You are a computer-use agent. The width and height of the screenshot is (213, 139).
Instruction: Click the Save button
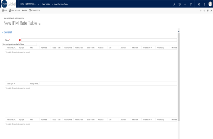(x=5, y=11)
